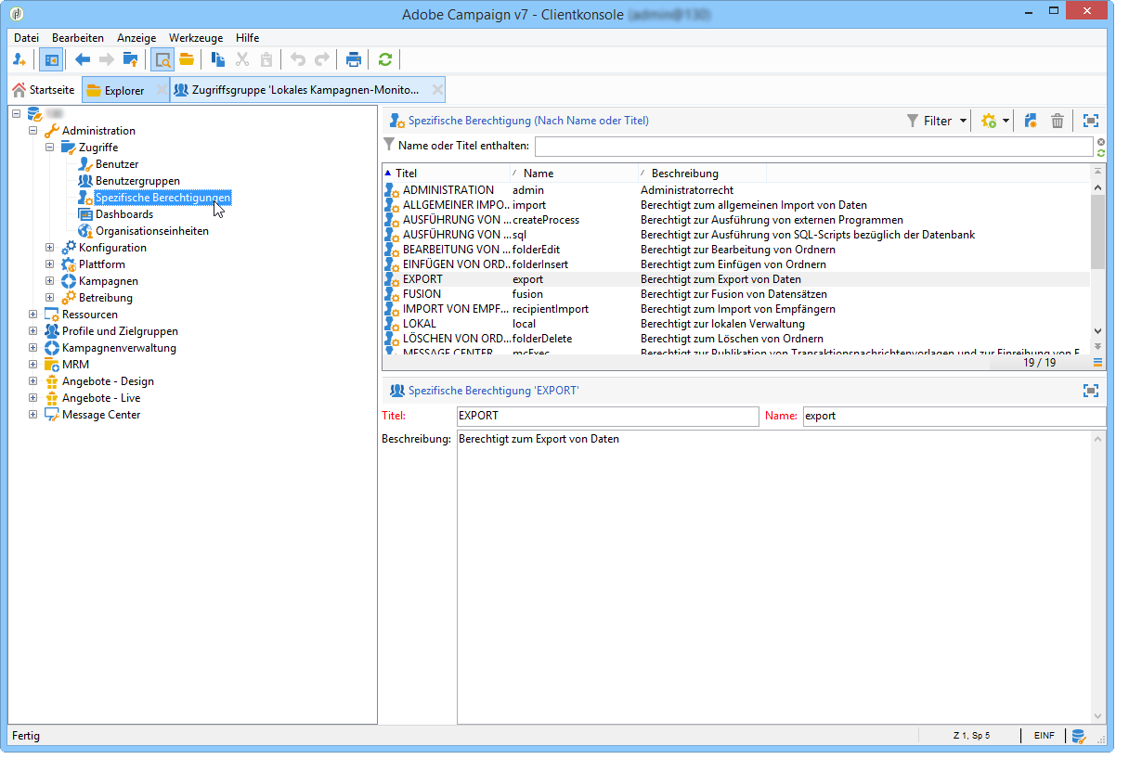1142x772 pixels.
Task: Click the New permission document icon
Action: click(x=1031, y=121)
